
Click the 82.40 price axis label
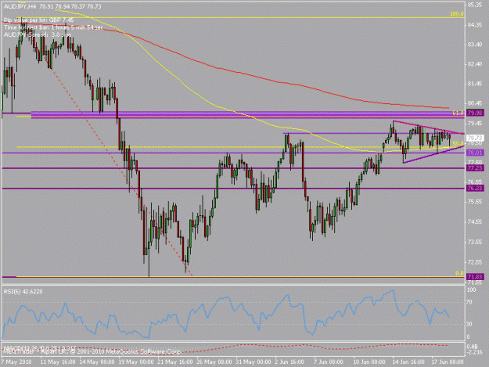click(x=475, y=64)
